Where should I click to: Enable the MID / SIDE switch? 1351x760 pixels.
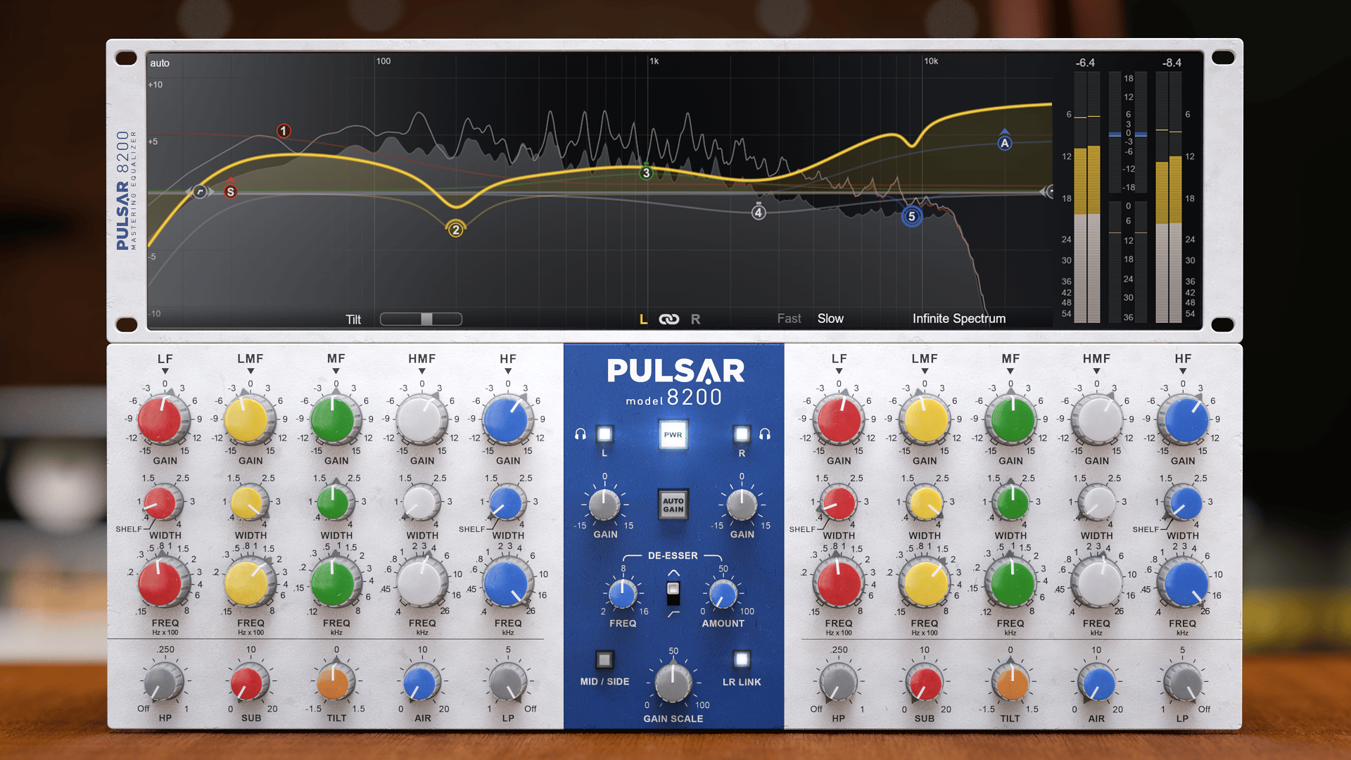coord(604,659)
